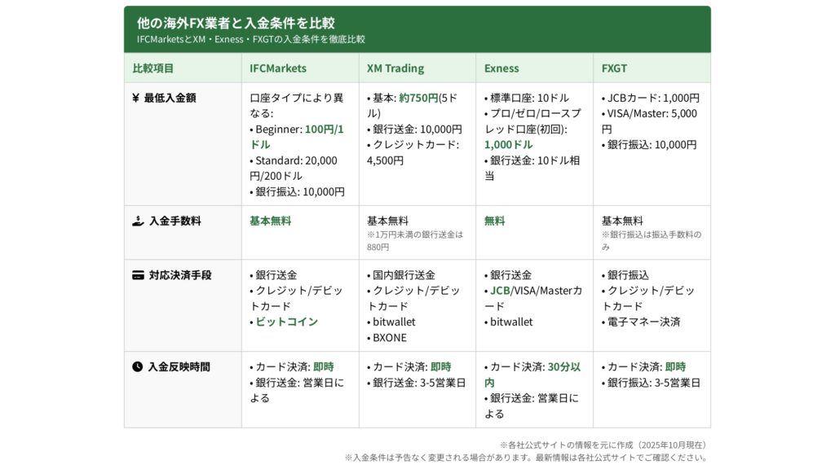Click Exness's green 30分以内 text
Viewport: 835px width, 469px height.
pos(563,366)
